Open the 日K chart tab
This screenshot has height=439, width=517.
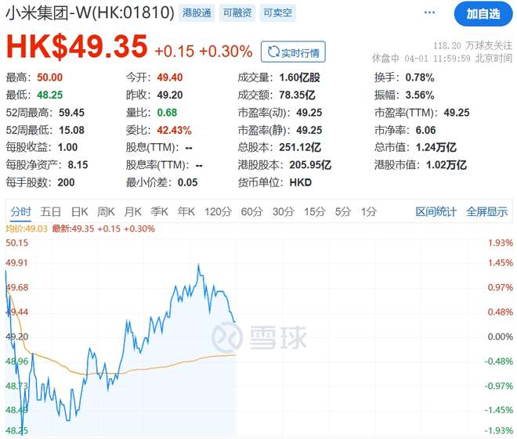coord(80,211)
